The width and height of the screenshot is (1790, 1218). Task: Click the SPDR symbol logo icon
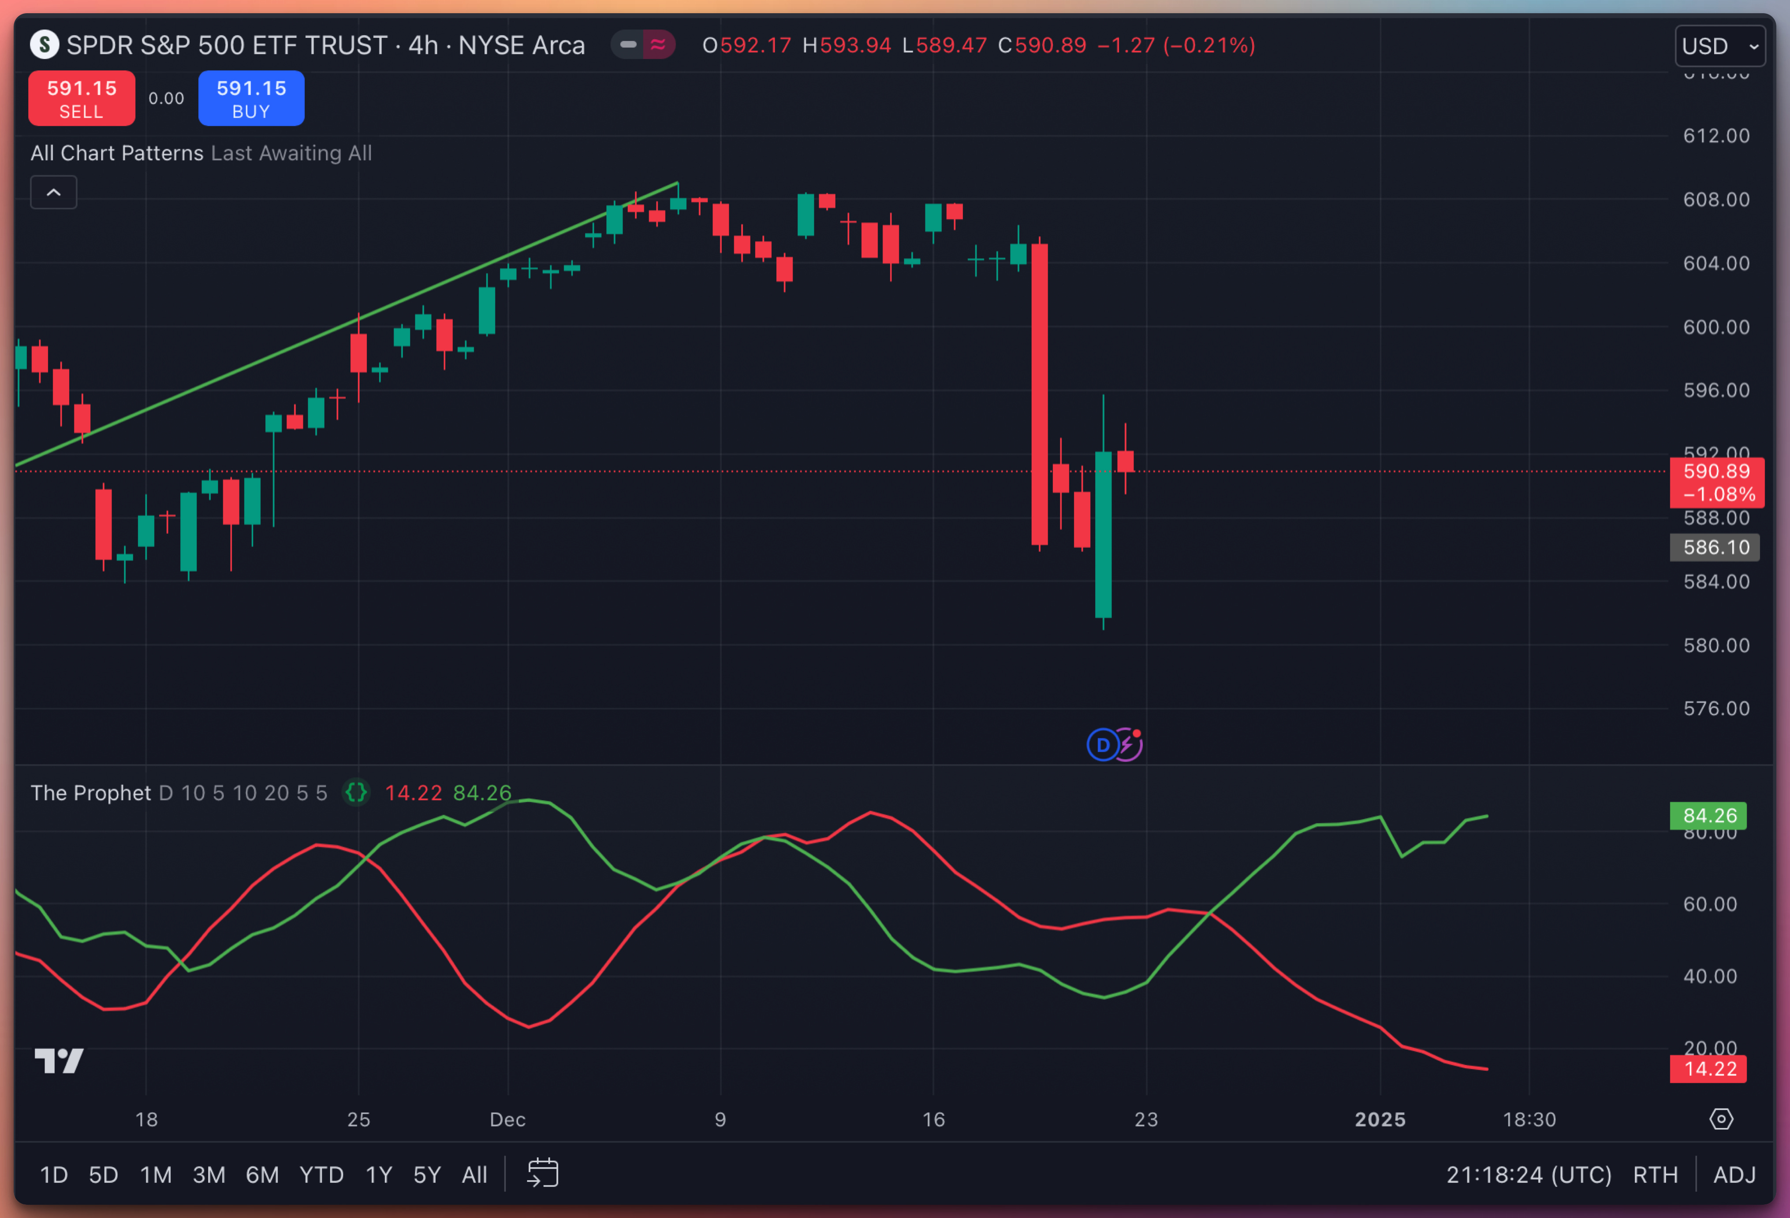(45, 45)
